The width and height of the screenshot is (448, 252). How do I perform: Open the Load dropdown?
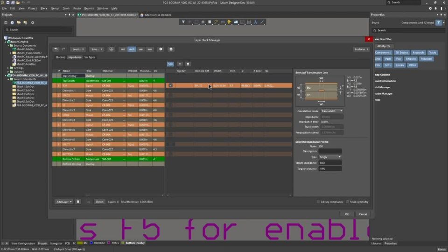pos(78,49)
